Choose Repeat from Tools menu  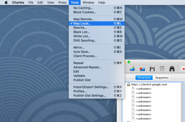(97, 63)
